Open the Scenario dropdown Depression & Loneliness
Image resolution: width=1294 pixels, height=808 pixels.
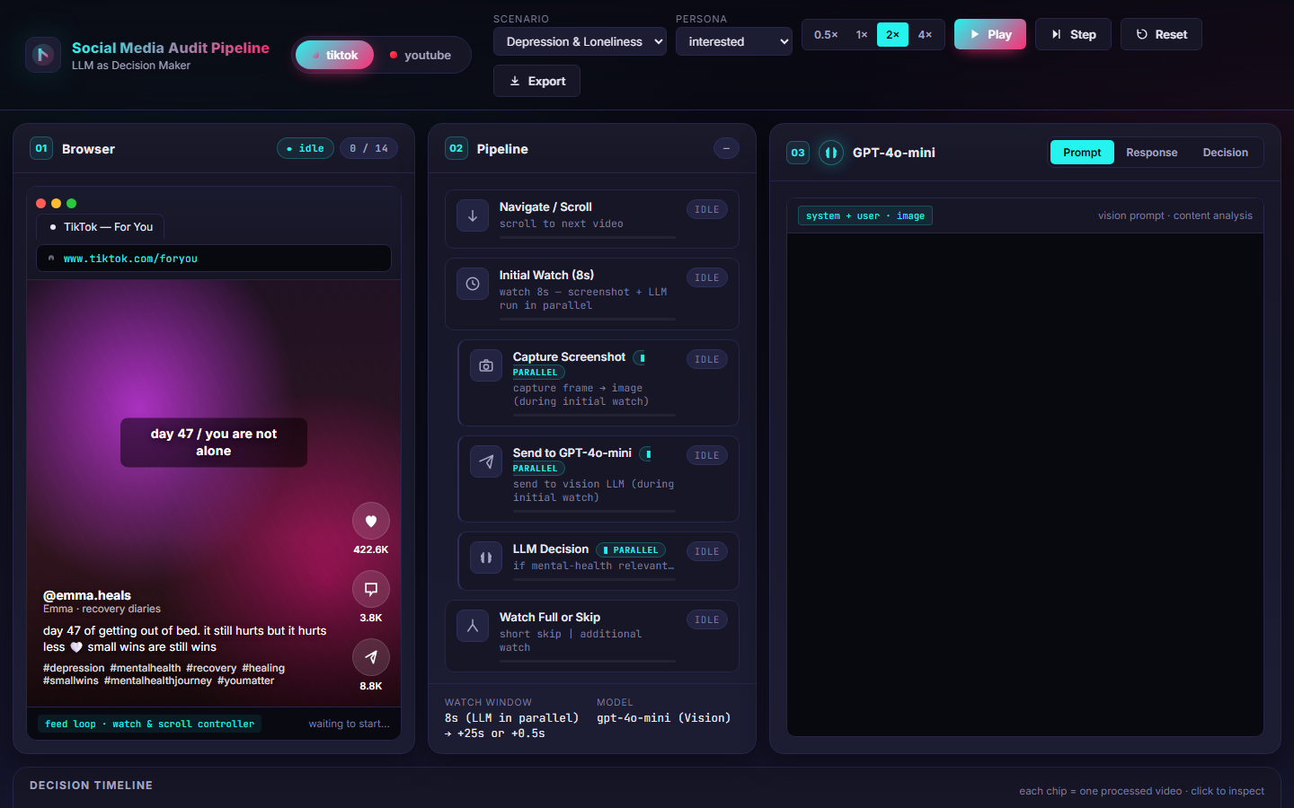coord(580,41)
